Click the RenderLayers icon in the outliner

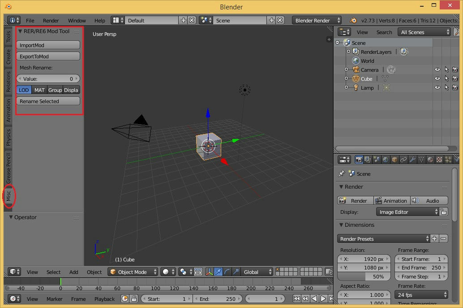[x=356, y=52]
